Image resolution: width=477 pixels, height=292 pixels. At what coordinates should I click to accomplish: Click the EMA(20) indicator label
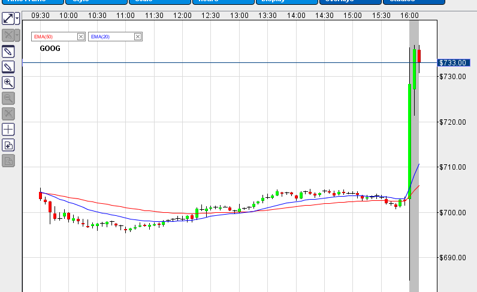101,37
